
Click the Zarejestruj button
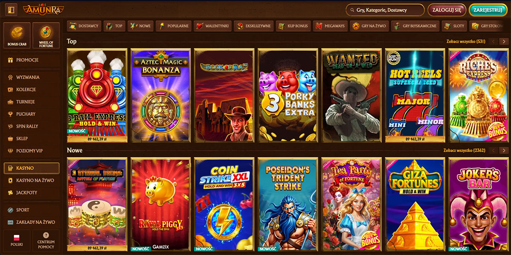pyautogui.click(x=488, y=10)
